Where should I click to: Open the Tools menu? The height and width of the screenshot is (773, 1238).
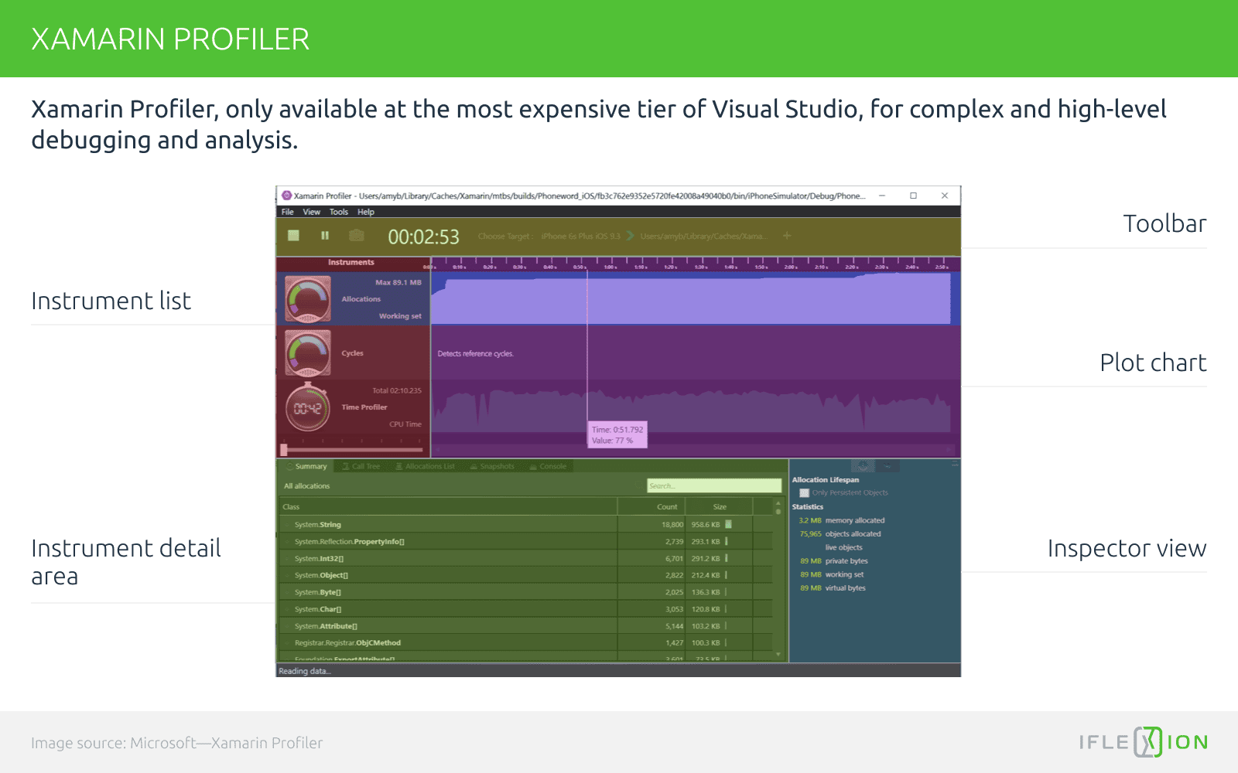[x=339, y=212]
